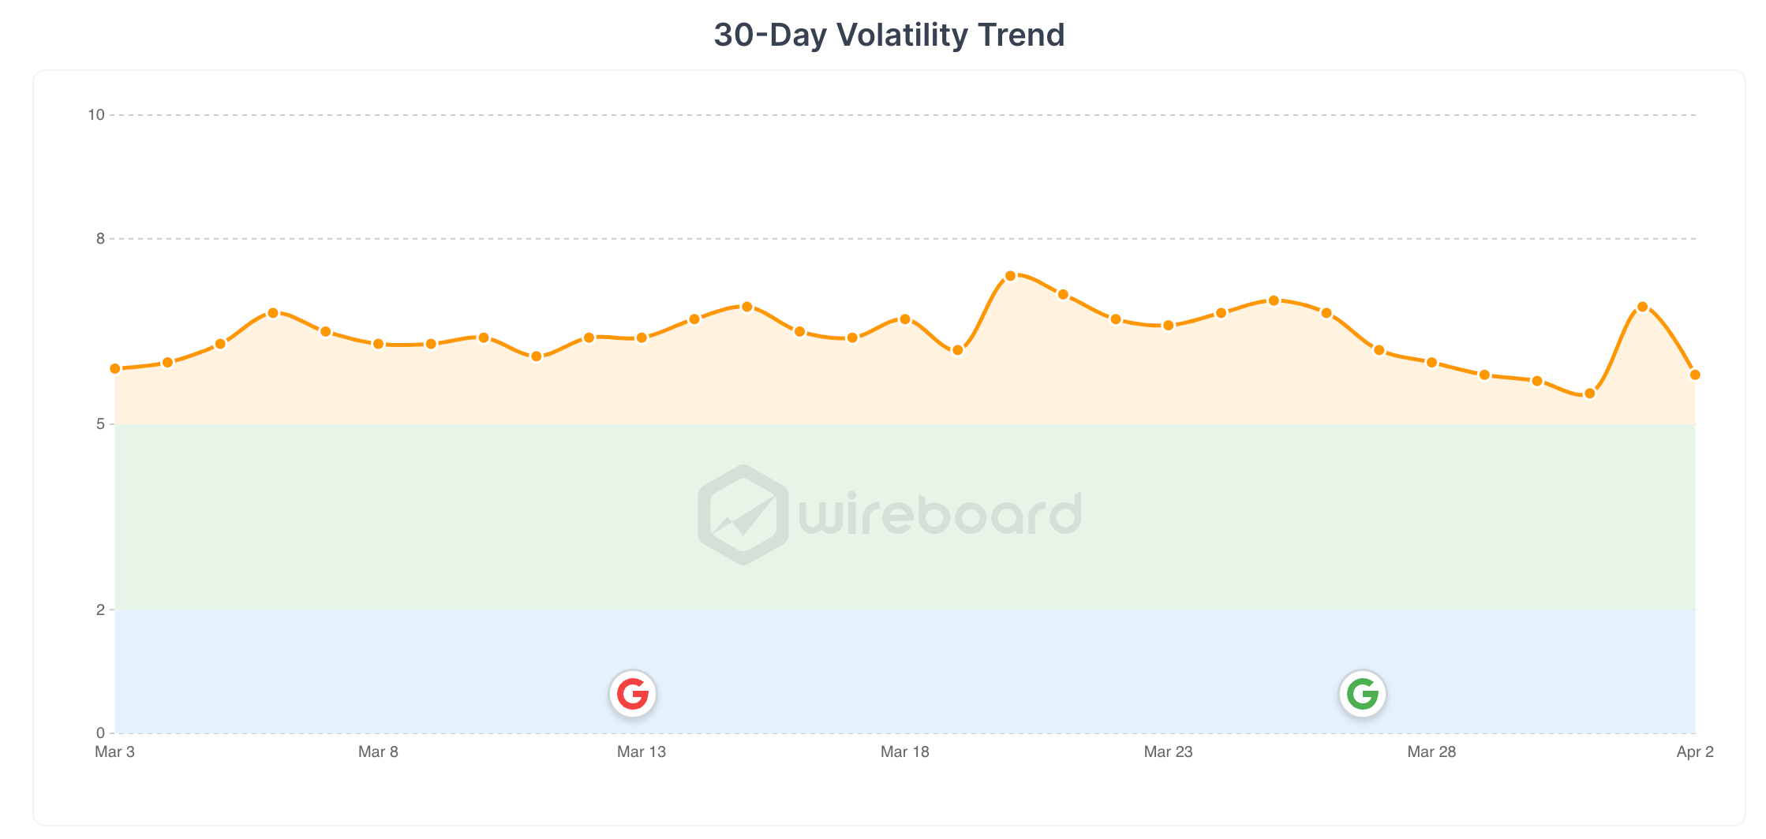The height and width of the screenshot is (839, 1766).
Task: Click the wireboard watermark text
Action: point(940,513)
